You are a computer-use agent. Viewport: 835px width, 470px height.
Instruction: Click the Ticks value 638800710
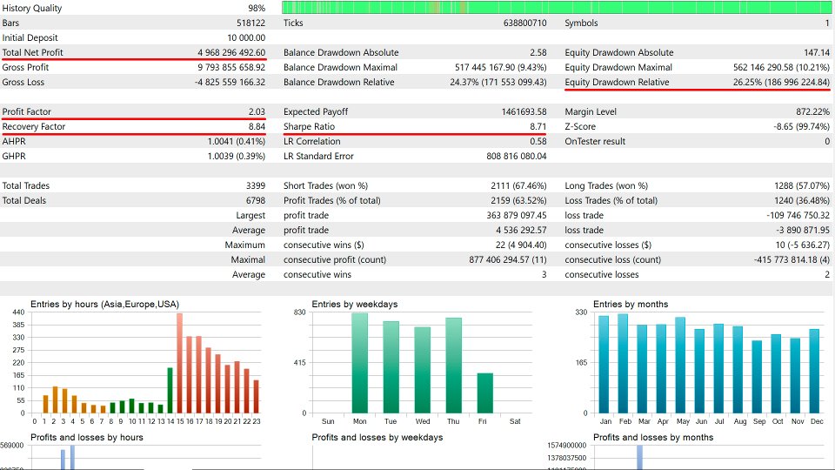(524, 23)
